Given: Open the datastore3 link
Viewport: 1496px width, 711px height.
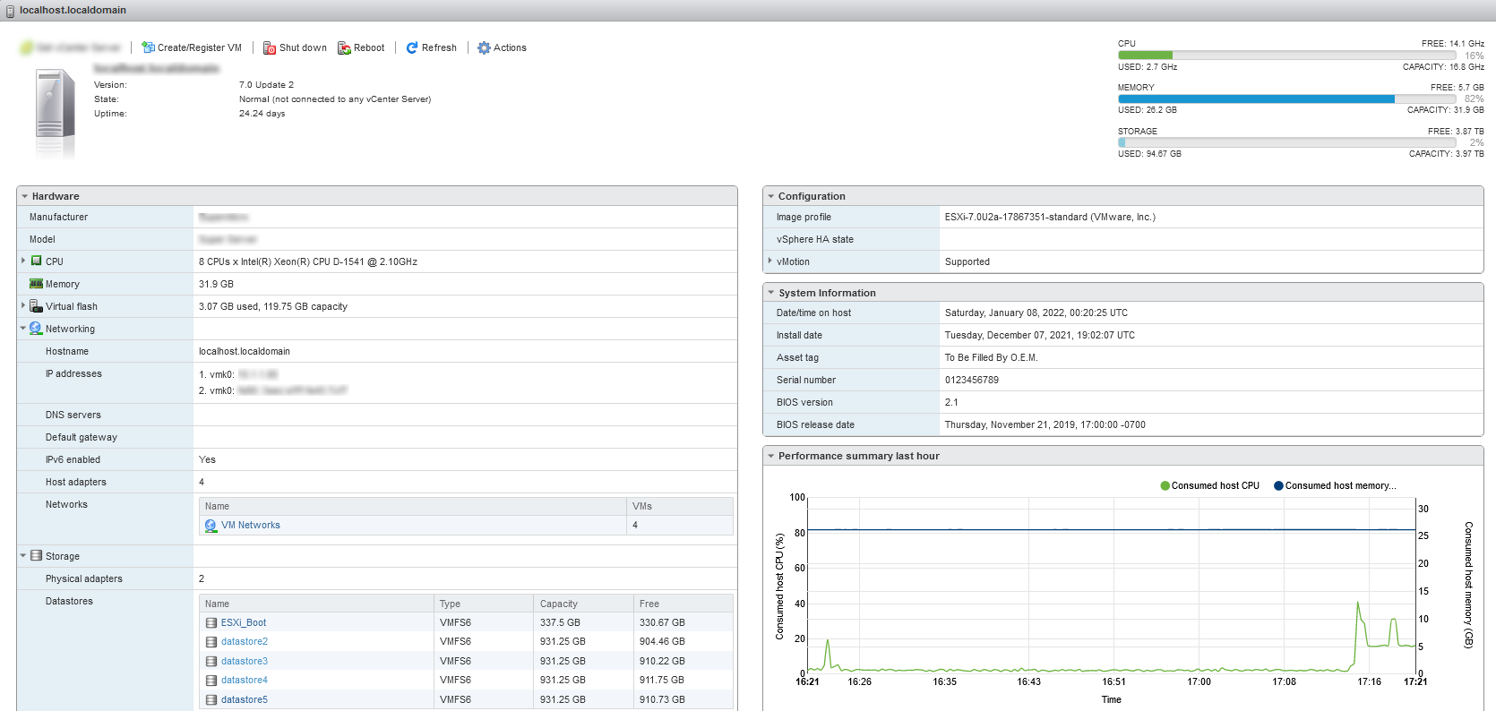Looking at the screenshot, I should (x=245, y=661).
